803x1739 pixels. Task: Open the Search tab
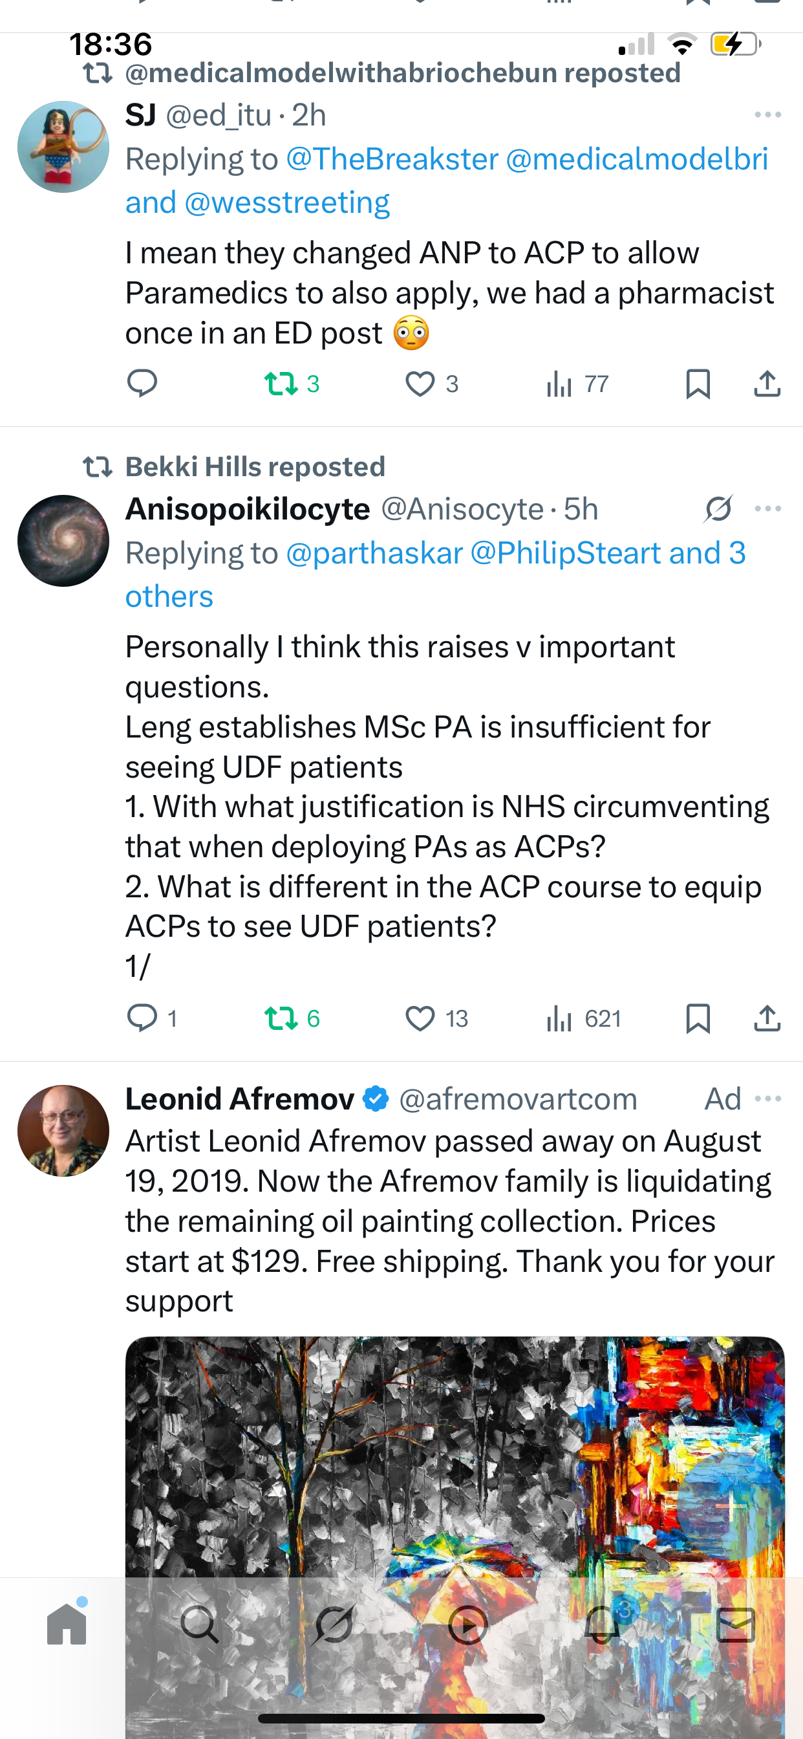click(x=200, y=1624)
